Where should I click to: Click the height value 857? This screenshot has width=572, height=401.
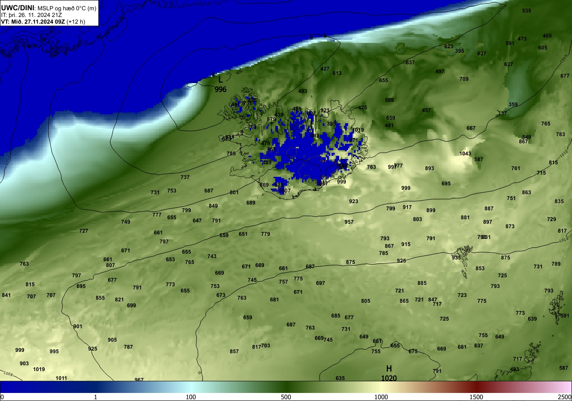click(235, 352)
